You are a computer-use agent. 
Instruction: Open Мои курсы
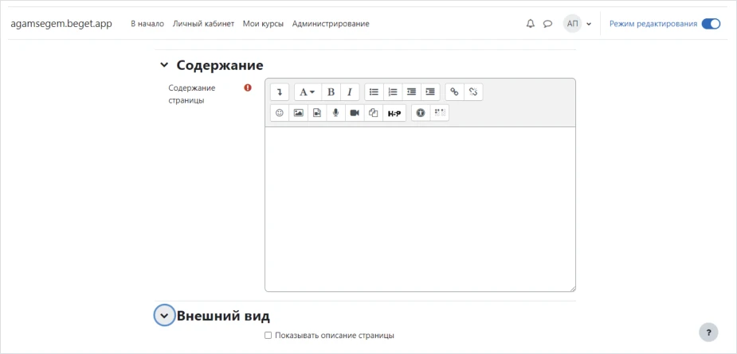click(x=263, y=24)
